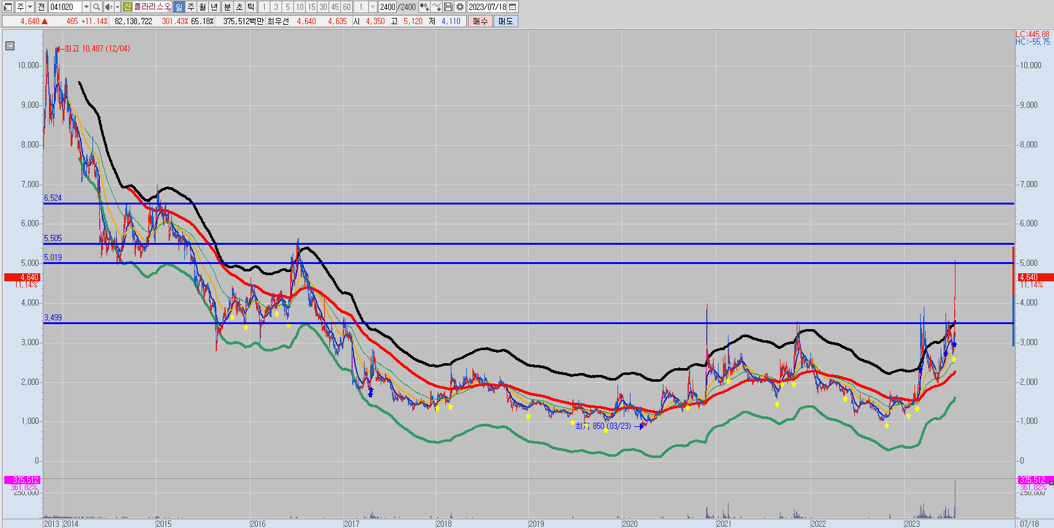1054x528 pixels.
Task: Click the high price 5,120 value
Action: coord(413,21)
